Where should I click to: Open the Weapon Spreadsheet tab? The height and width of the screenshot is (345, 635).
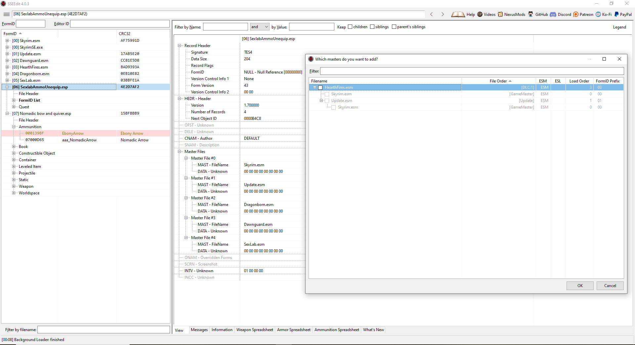point(255,330)
